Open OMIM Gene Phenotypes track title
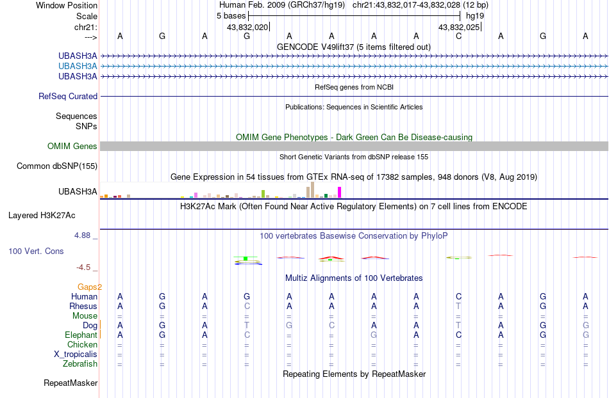609x398 pixels. click(x=354, y=137)
